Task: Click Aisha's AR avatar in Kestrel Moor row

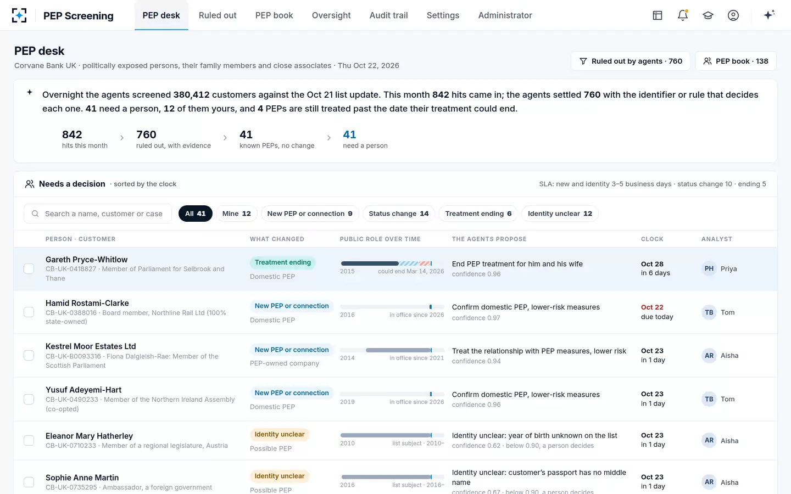Action: coord(709,356)
